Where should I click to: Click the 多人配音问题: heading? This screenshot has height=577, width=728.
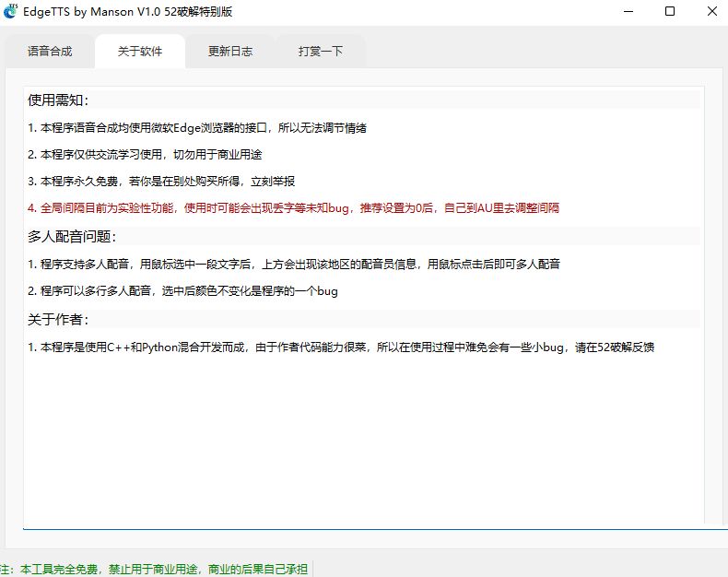tap(72, 237)
